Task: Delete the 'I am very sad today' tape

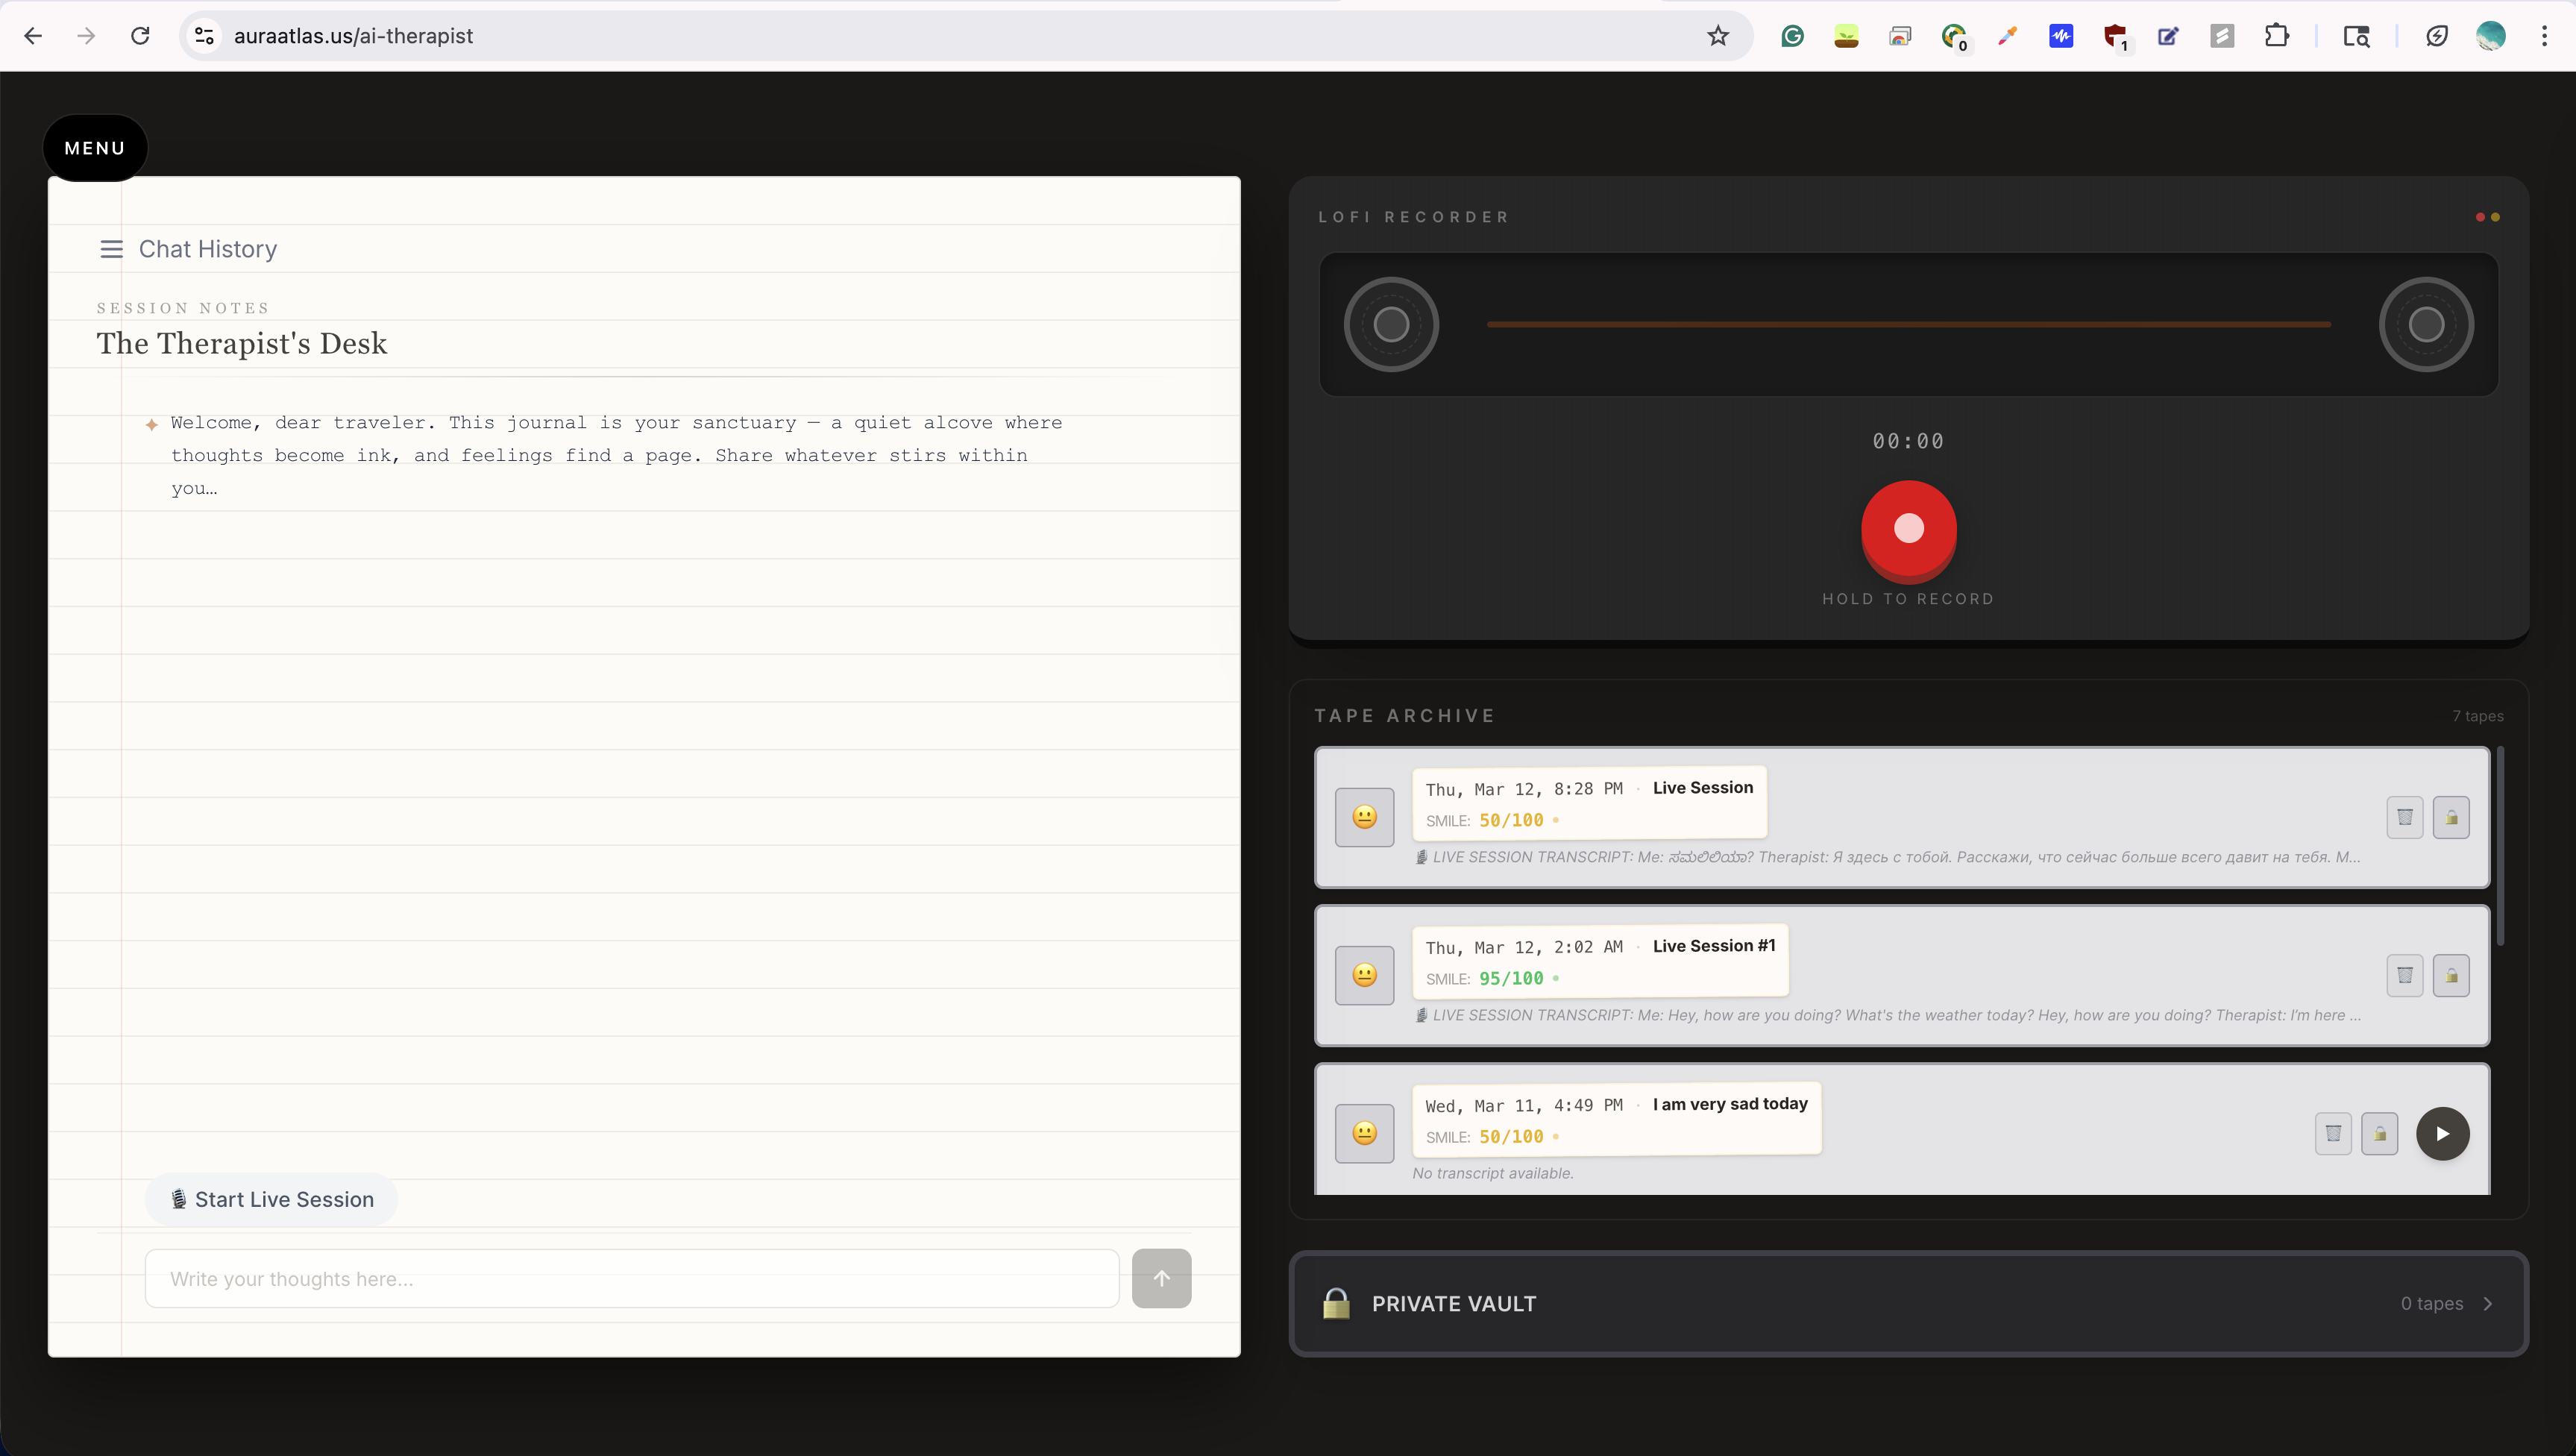Action: click(x=2332, y=1133)
